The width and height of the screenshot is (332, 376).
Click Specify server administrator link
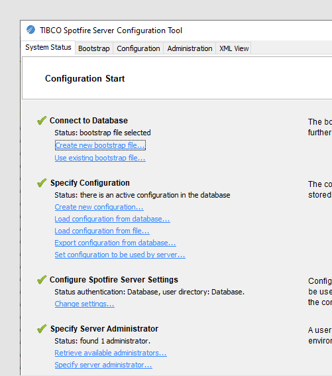pyautogui.click(x=103, y=365)
